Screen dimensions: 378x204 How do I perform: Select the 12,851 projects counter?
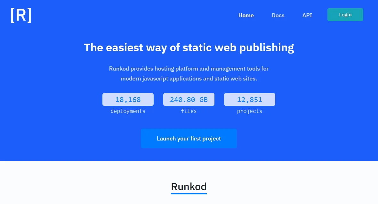click(x=250, y=99)
